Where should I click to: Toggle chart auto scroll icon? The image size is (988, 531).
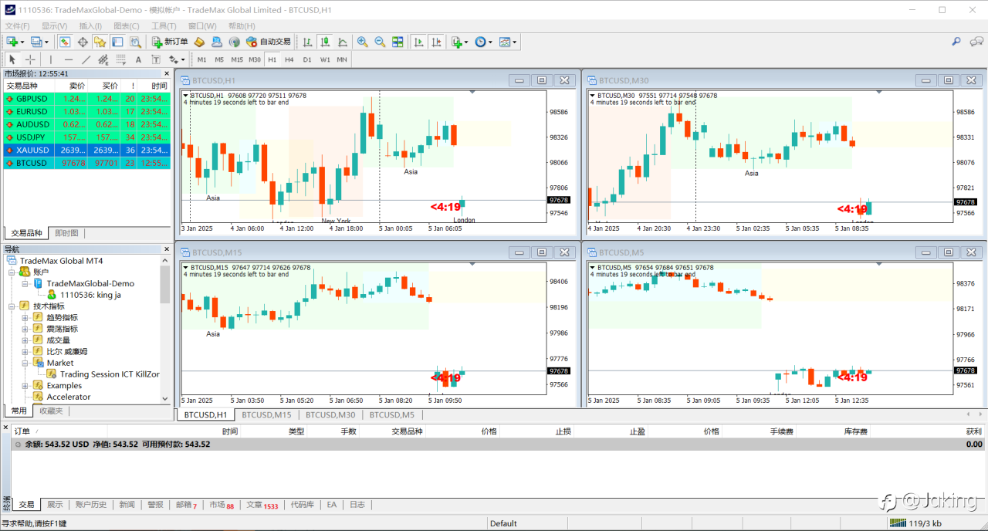click(x=418, y=42)
